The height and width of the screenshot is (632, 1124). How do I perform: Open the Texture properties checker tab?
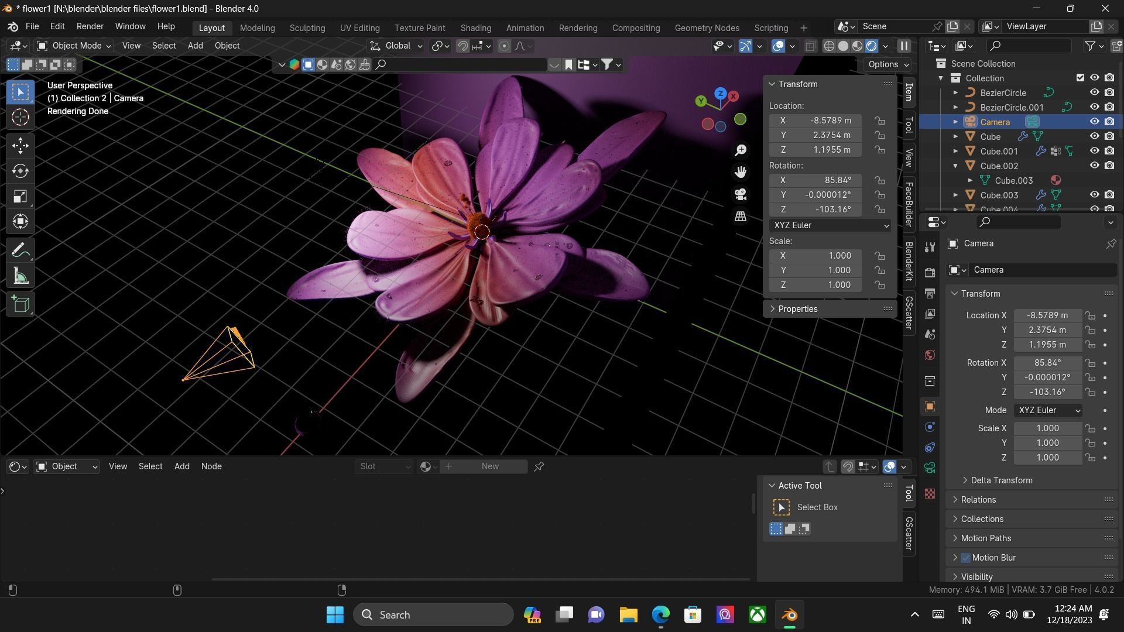930,494
